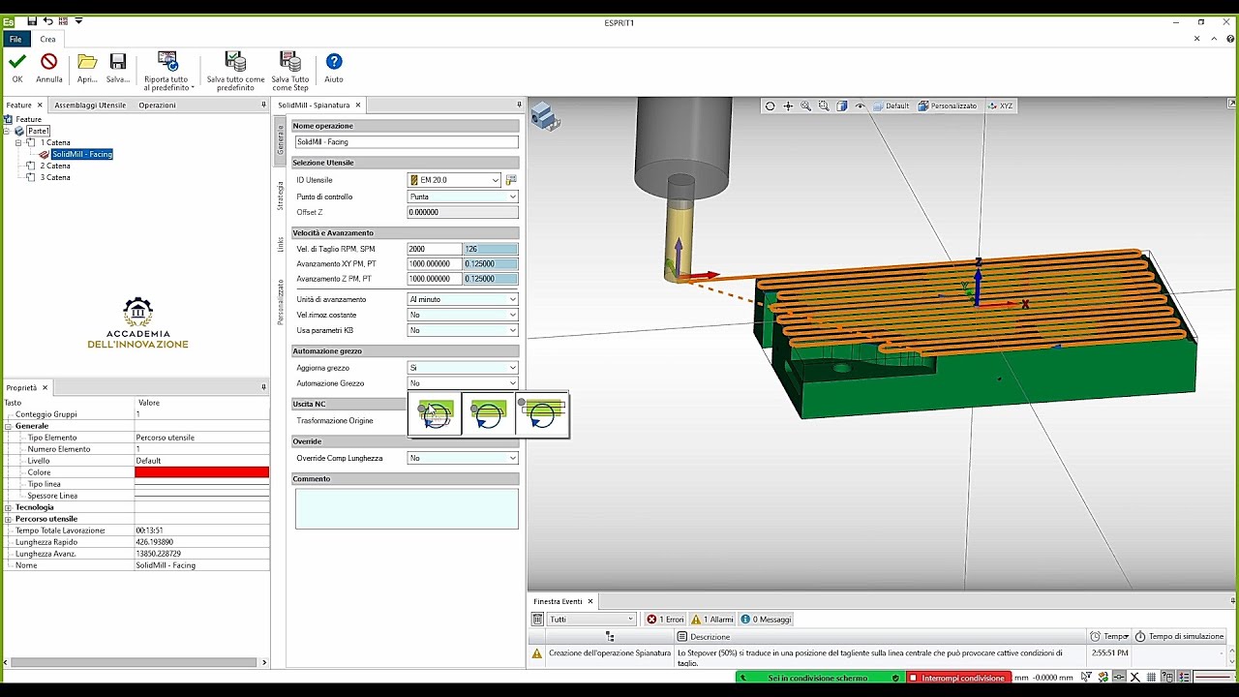Toggle the eye visibility icon
1239x697 pixels.
[860, 106]
